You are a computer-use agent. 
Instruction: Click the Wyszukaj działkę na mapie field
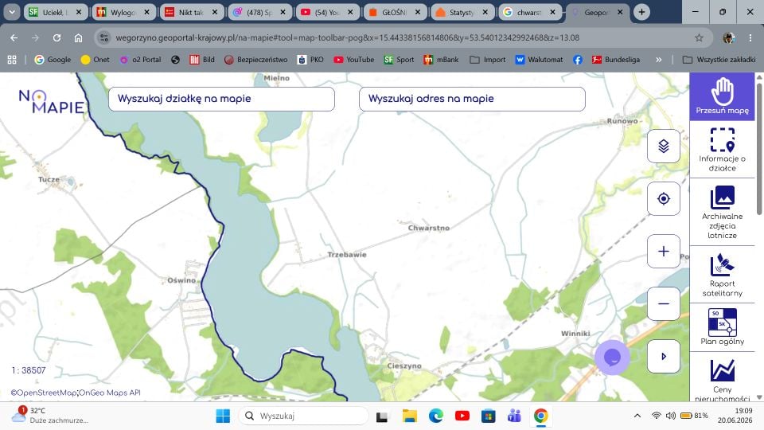coord(222,99)
